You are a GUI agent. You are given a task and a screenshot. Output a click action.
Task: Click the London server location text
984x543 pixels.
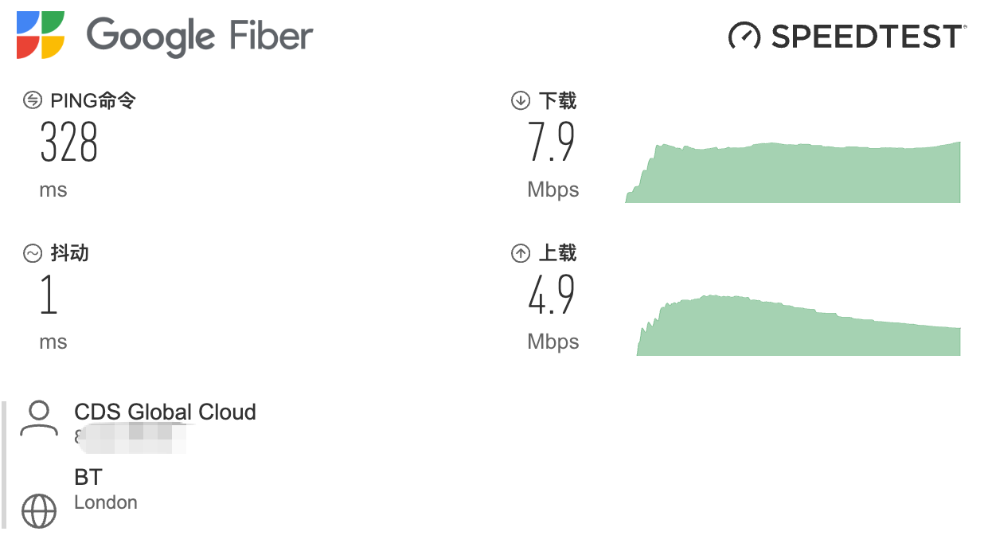point(105,502)
